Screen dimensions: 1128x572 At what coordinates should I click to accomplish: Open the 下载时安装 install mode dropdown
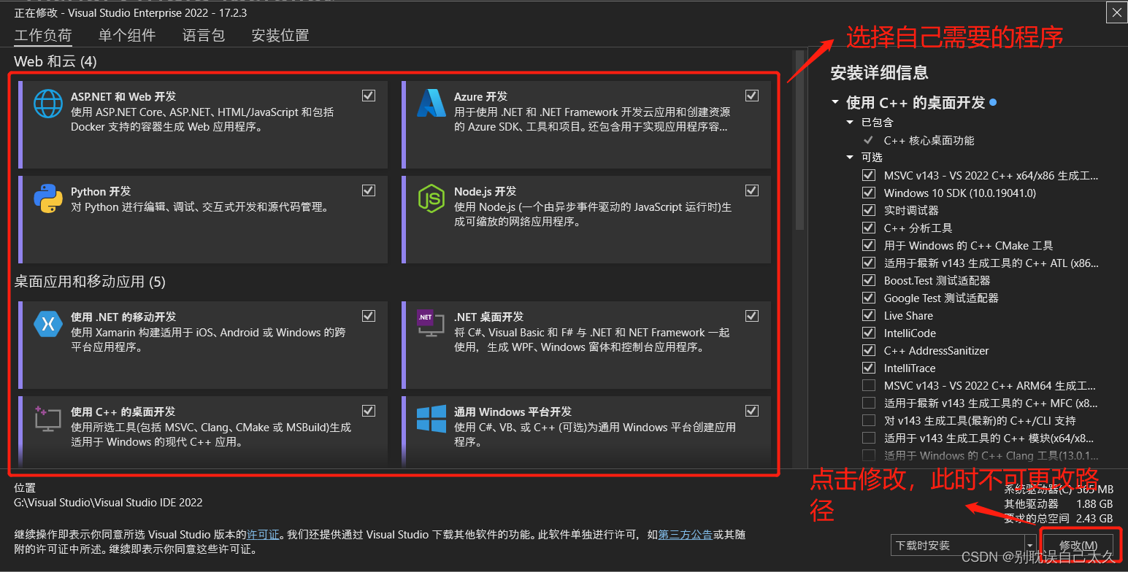click(x=964, y=545)
